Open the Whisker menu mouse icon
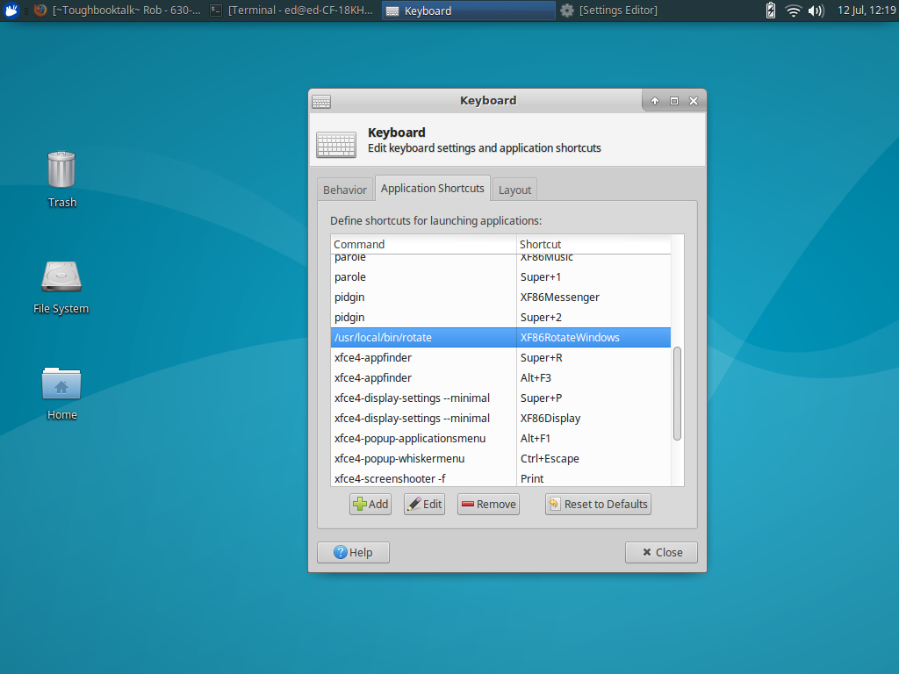 tap(12, 11)
